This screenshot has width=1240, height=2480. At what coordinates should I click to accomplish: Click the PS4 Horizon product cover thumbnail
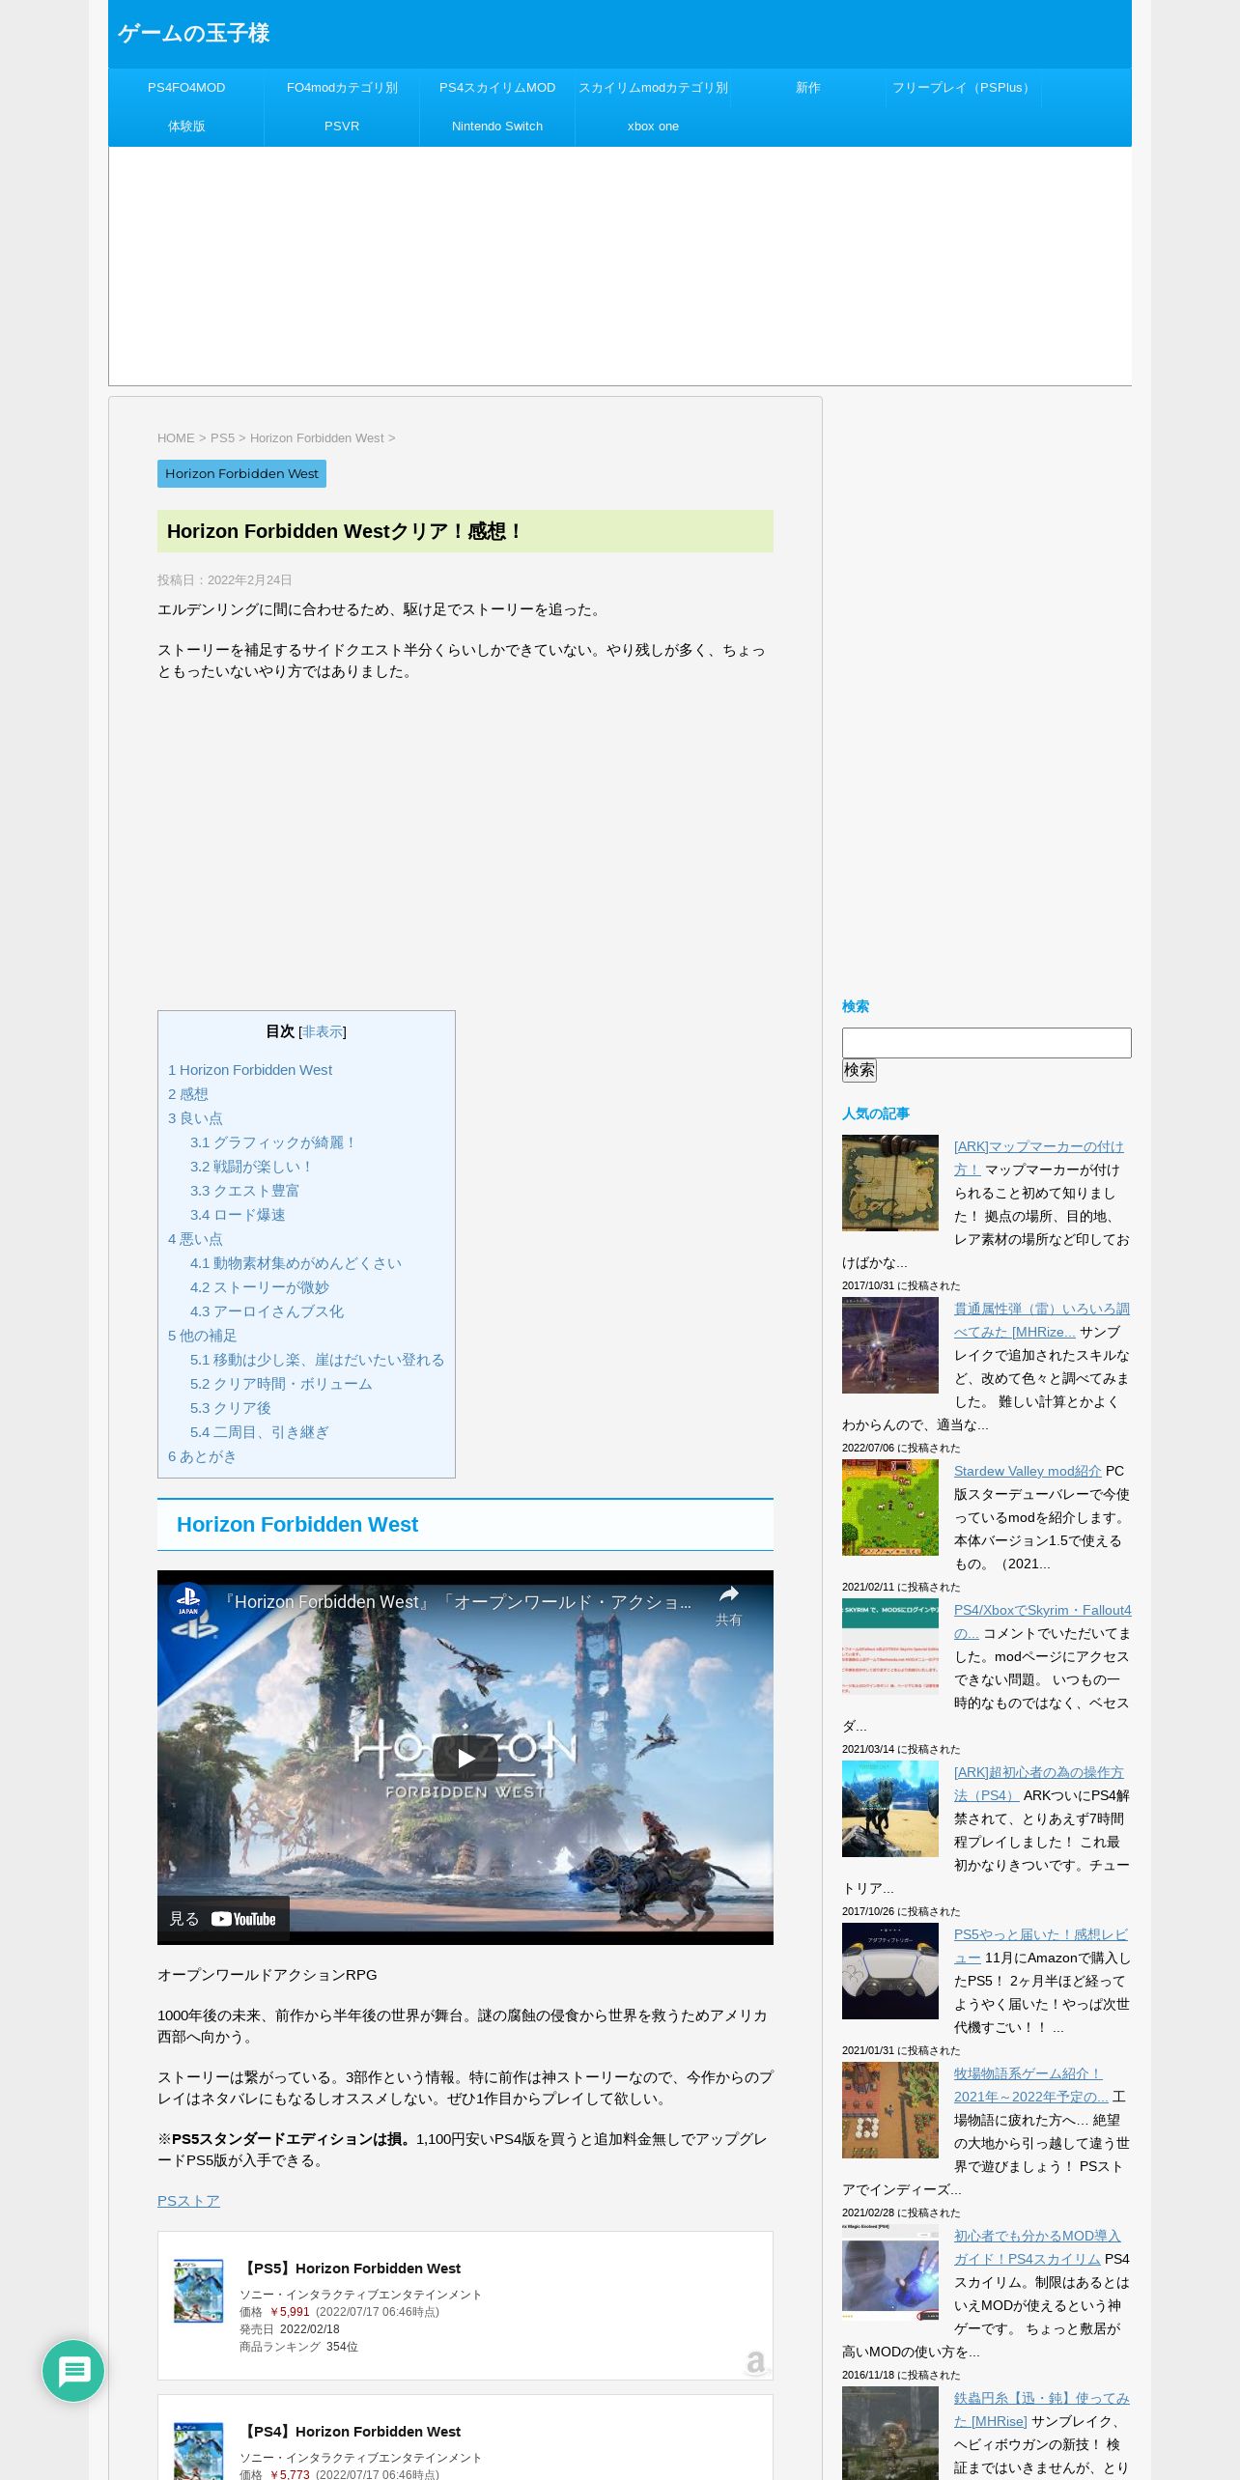198,2451
